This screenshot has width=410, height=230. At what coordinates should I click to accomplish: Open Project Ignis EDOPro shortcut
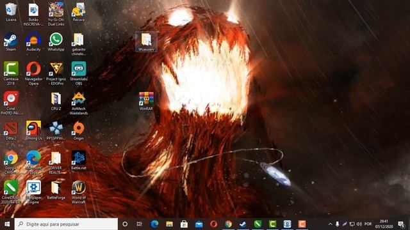click(x=56, y=73)
